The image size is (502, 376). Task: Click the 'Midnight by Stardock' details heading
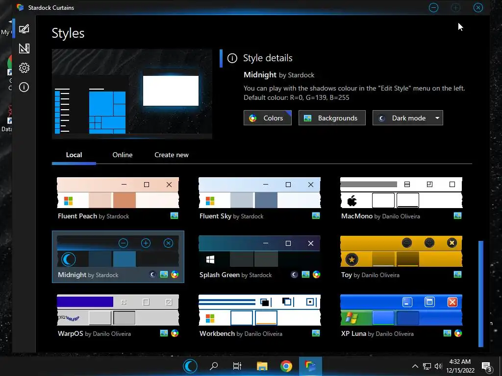point(279,75)
